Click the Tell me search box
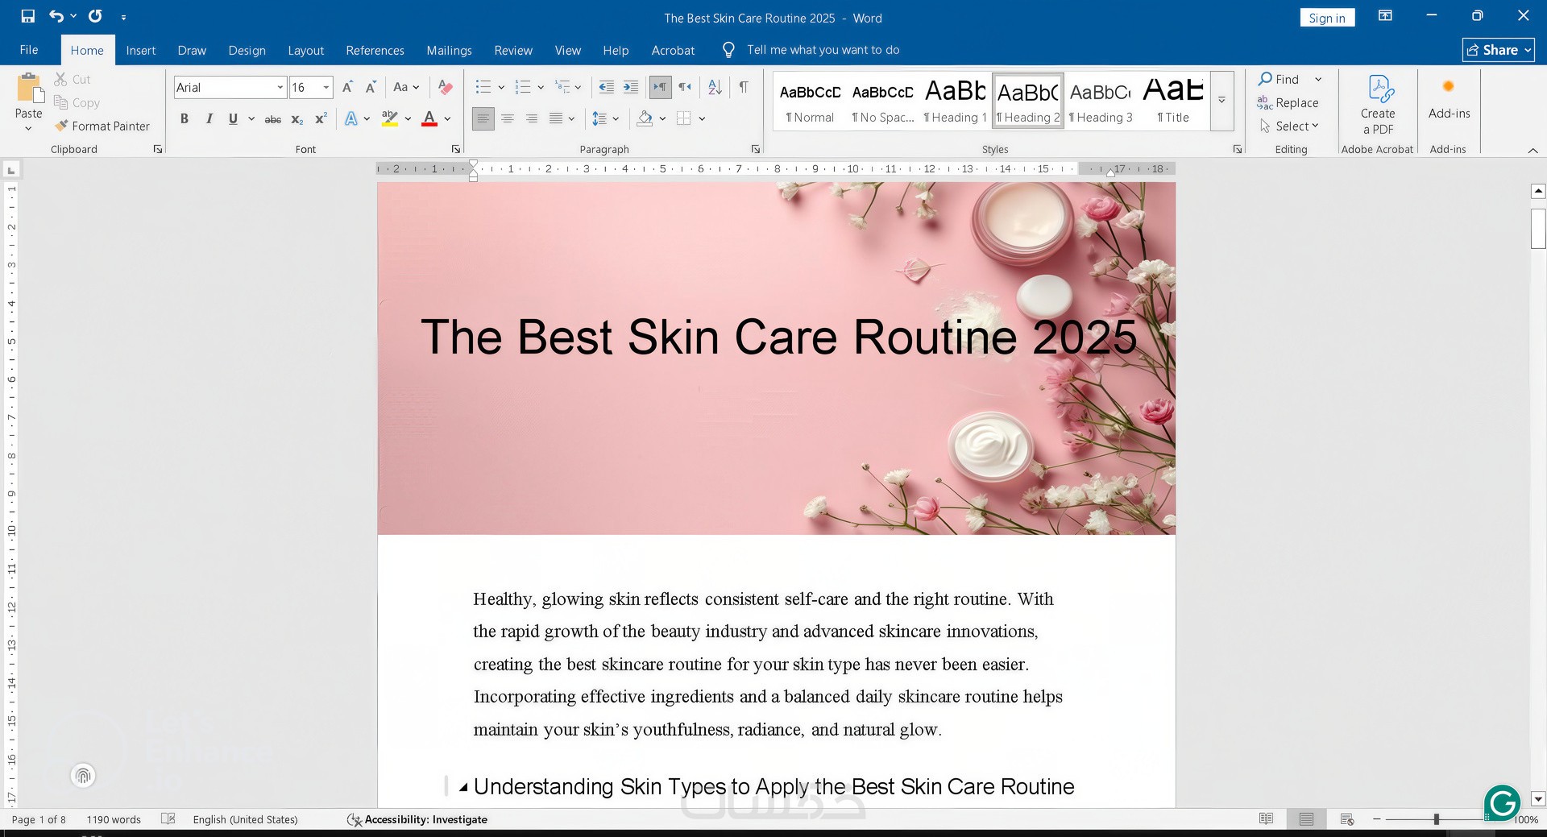1547x837 pixels. 823,50
